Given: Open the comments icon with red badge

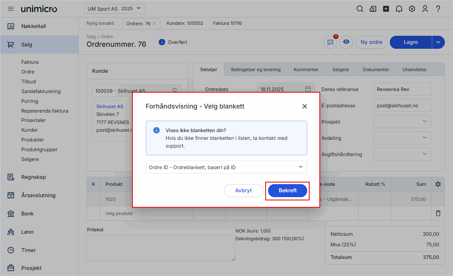Looking at the screenshot, I should pyautogui.click(x=330, y=42).
